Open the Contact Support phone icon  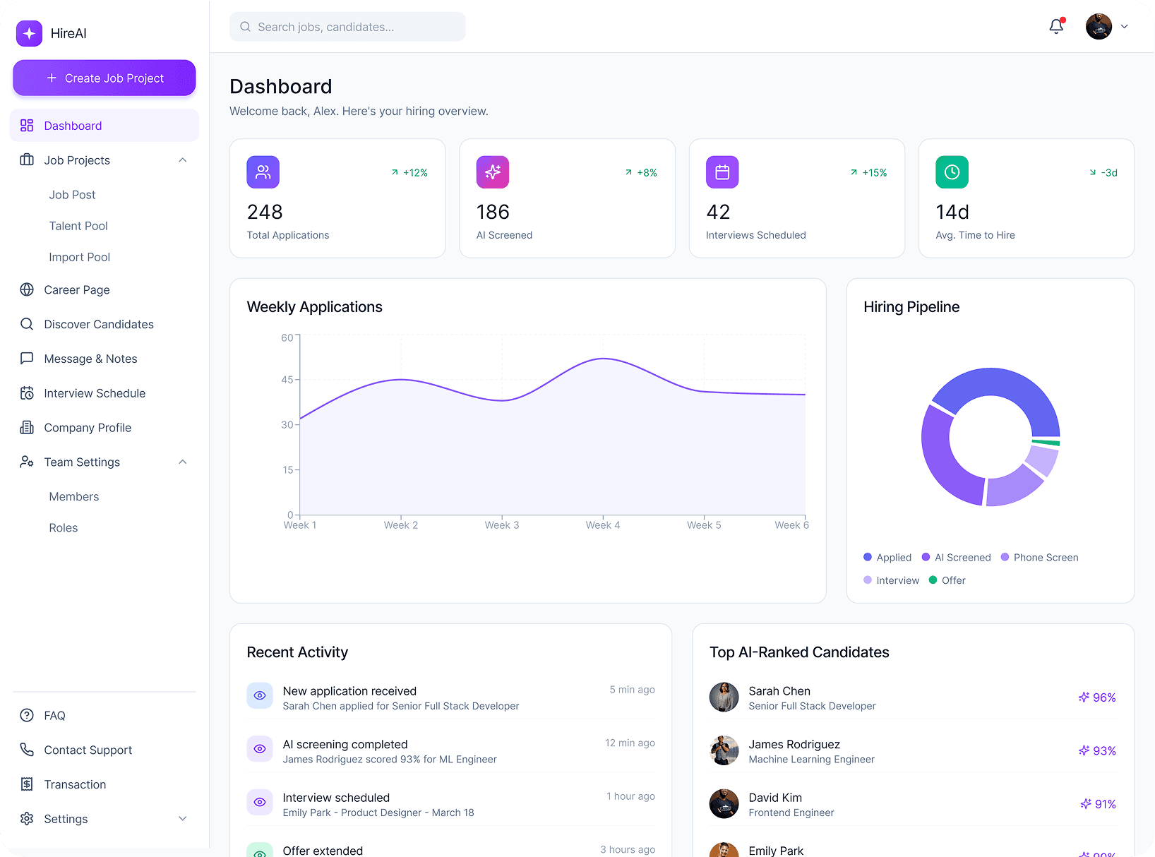click(x=27, y=750)
